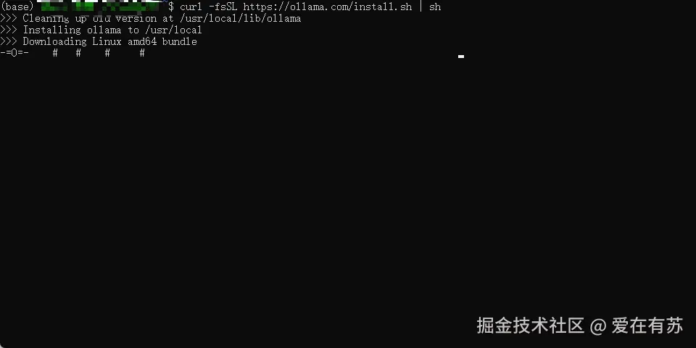This screenshot has width=696, height=348.
Task: Click the last # progress mark
Action: 142,53
